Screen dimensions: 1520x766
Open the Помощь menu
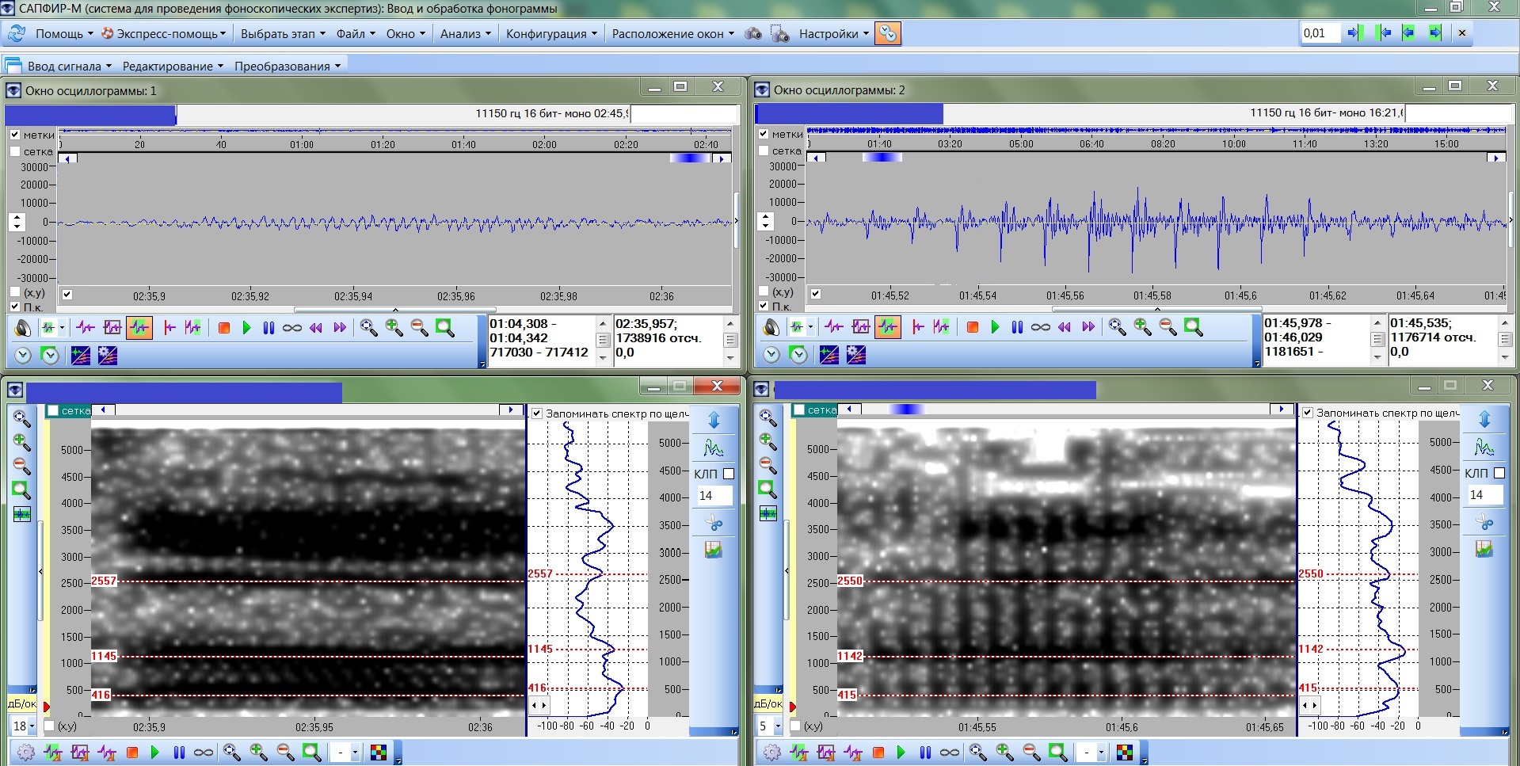click(64, 34)
